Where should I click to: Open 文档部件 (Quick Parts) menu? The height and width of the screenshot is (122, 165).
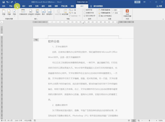point(37,13)
